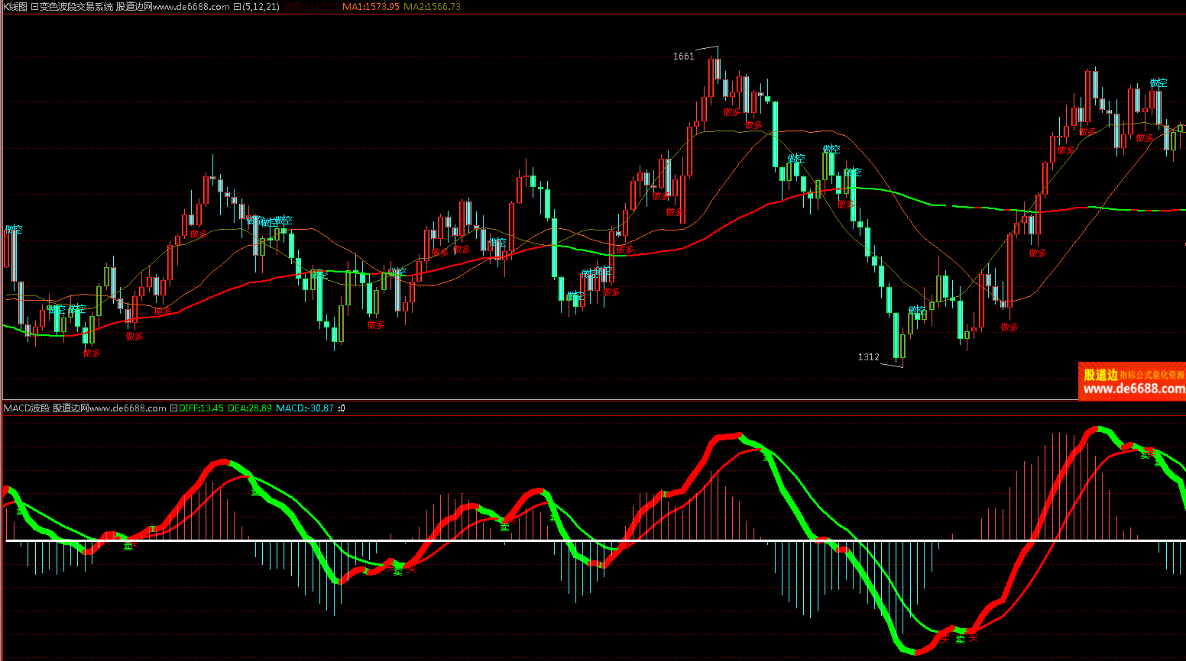Screen dimensions: 1186x661
Task: Select the DEA:28.89 value label
Action: 250,408
